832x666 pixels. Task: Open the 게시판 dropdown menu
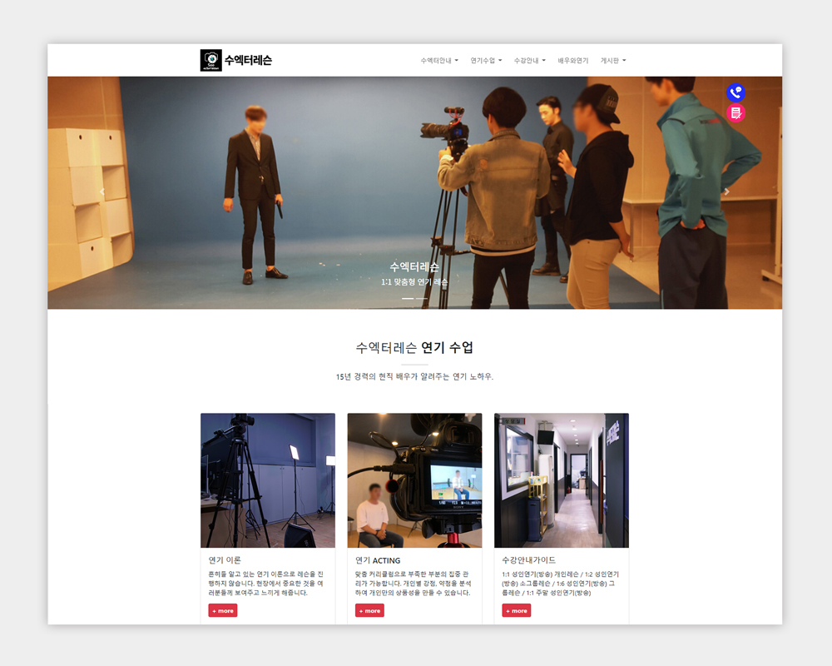[613, 61]
